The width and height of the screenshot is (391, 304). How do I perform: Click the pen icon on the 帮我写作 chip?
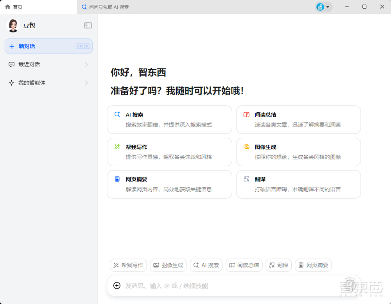click(116, 265)
